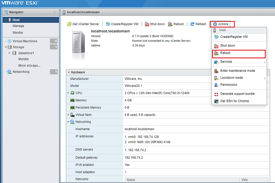Screen dimensions: 275x183
Task: Click the large server tower image
Action: [79, 42]
